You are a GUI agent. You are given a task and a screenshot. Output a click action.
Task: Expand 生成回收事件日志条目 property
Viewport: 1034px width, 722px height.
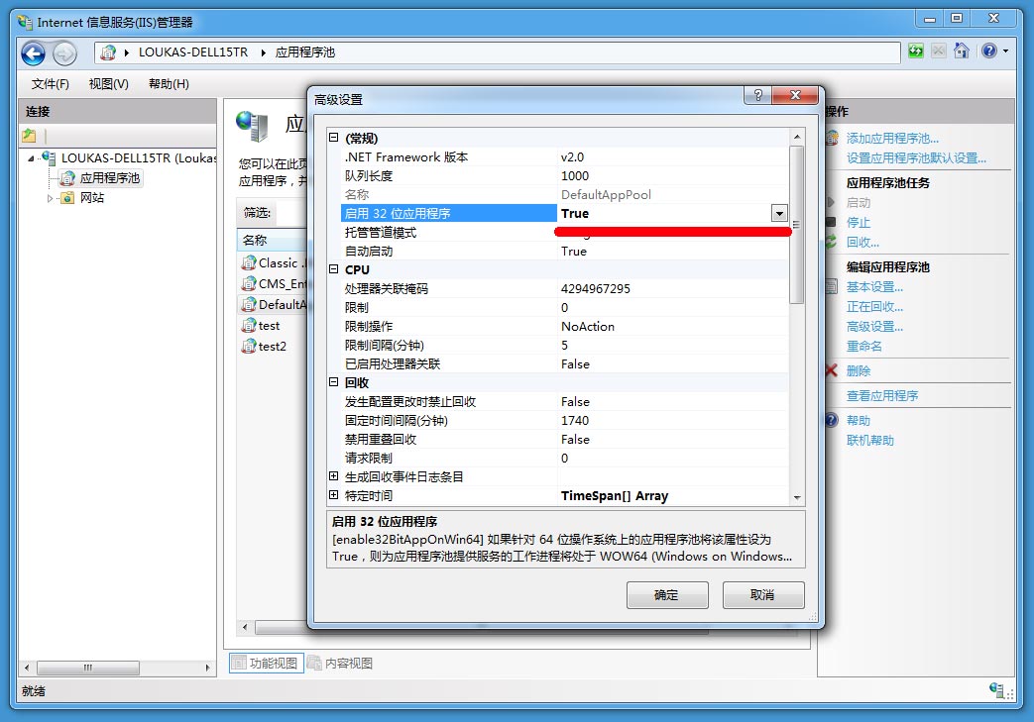click(334, 476)
